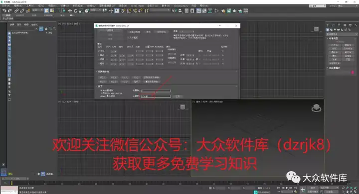Toggle the fourth row checkbox in the plugin dialog parameters
Screen dimensions: 359x194
[x=99, y=64]
